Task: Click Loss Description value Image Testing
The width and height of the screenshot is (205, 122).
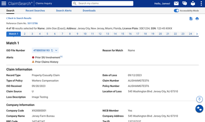Action: click(40, 97)
